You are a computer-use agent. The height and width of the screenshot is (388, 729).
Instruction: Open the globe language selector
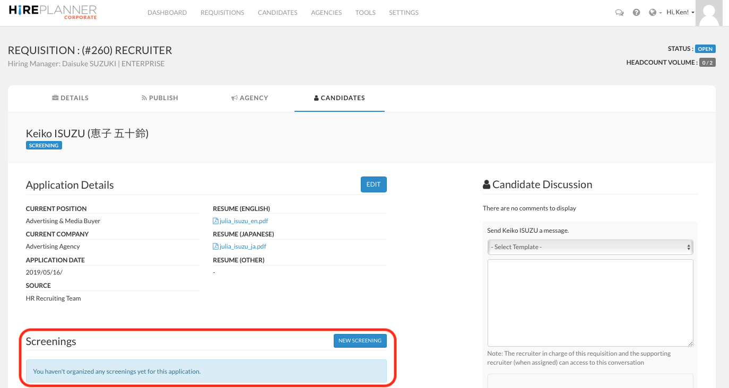click(653, 13)
